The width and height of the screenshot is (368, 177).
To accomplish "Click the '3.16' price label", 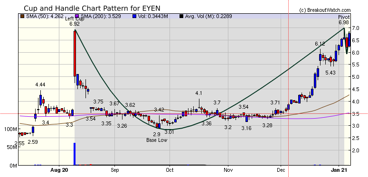I will 246,128.
